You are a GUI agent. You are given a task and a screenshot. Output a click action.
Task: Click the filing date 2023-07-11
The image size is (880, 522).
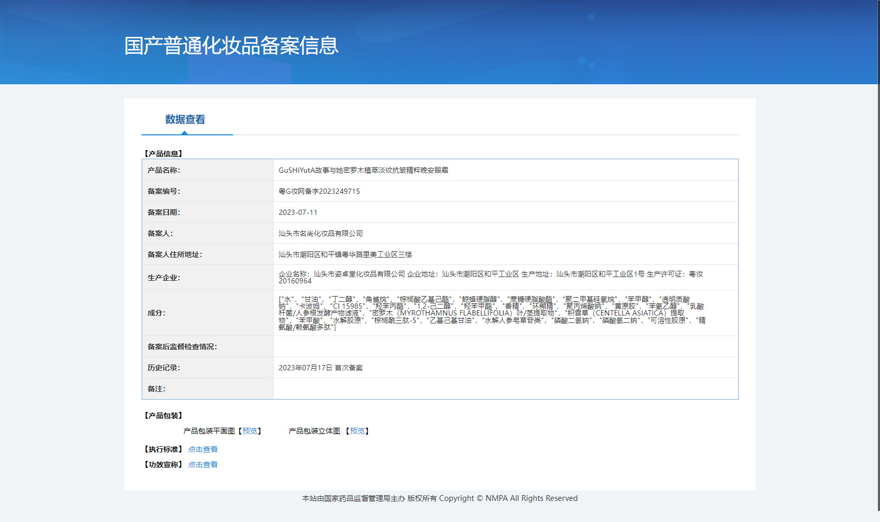click(x=298, y=212)
